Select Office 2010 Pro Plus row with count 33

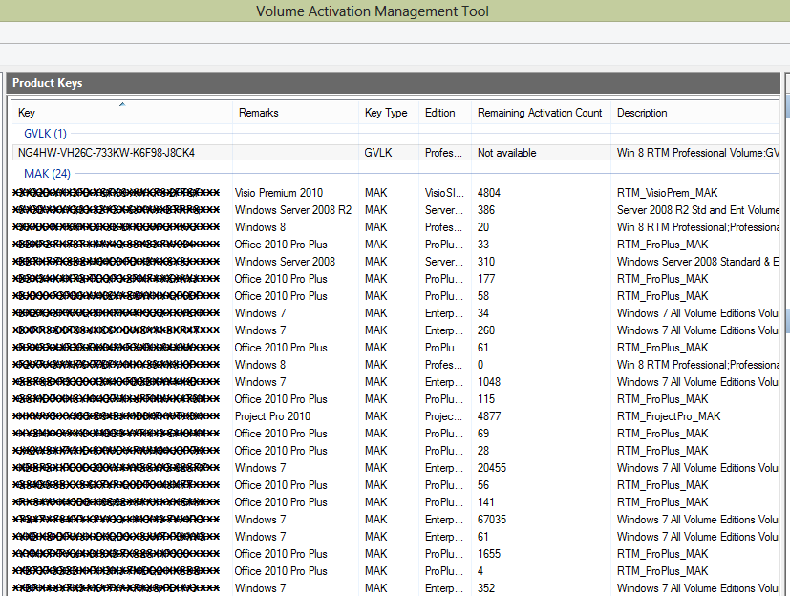coord(395,245)
